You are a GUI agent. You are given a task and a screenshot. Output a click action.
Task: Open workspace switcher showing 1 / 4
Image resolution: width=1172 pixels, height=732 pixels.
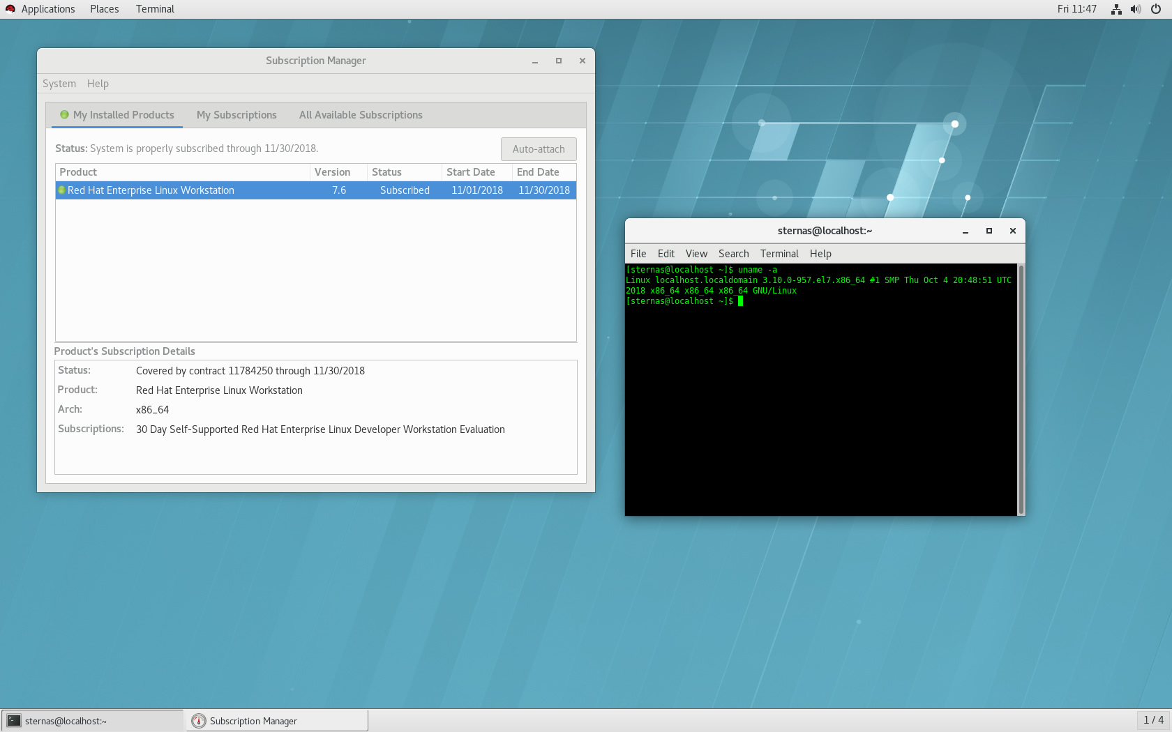pos(1153,720)
